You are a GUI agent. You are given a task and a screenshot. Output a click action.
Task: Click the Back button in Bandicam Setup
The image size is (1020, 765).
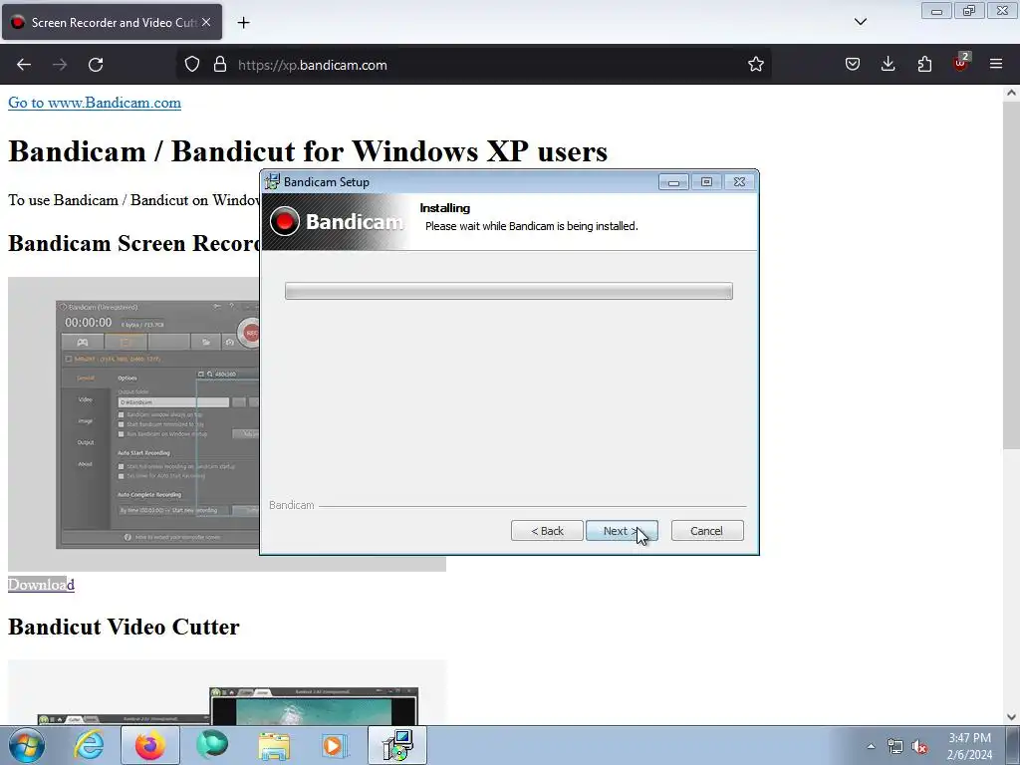pyautogui.click(x=547, y=531)
